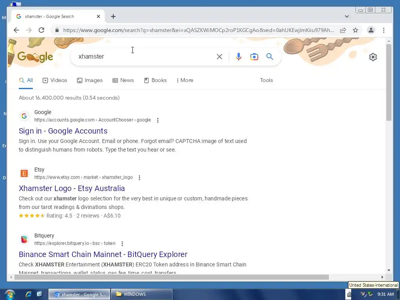Open search by image camera icon
Viewport: 400px width, 300px height.
point(254,57)
